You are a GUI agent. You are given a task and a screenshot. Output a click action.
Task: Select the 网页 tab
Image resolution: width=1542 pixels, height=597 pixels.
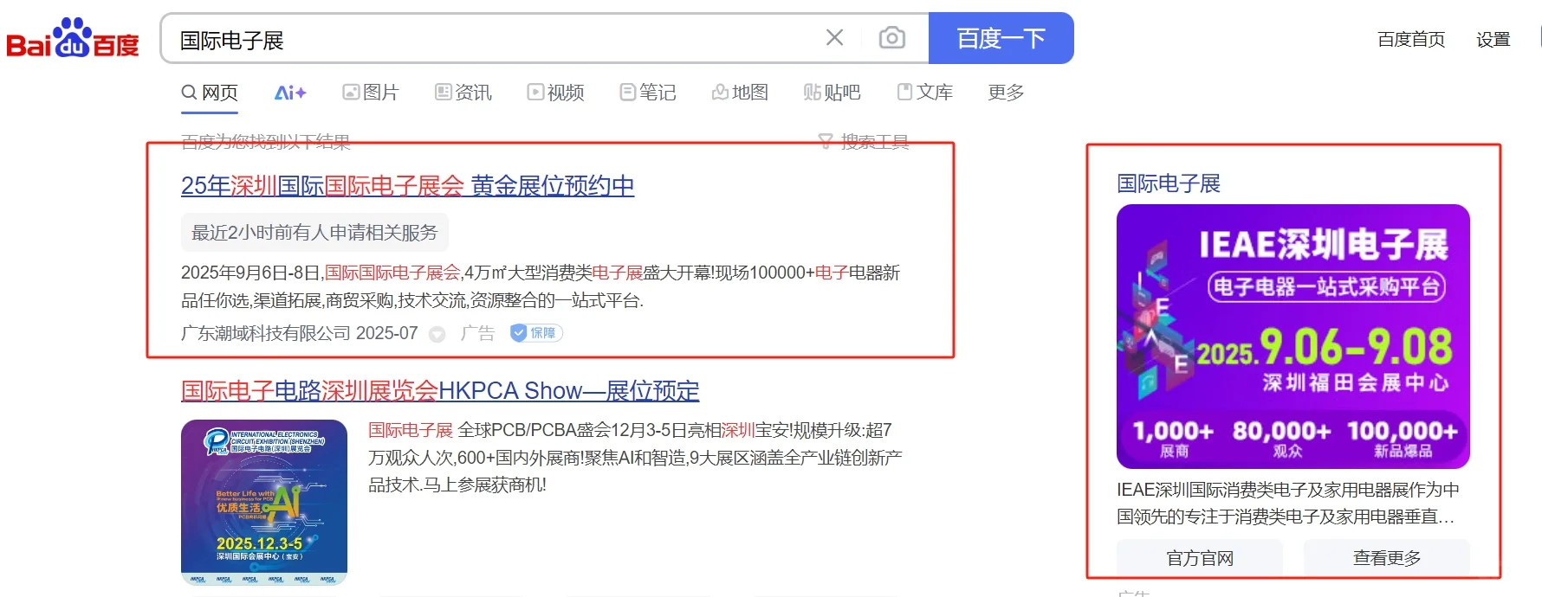tap(210, 93)
